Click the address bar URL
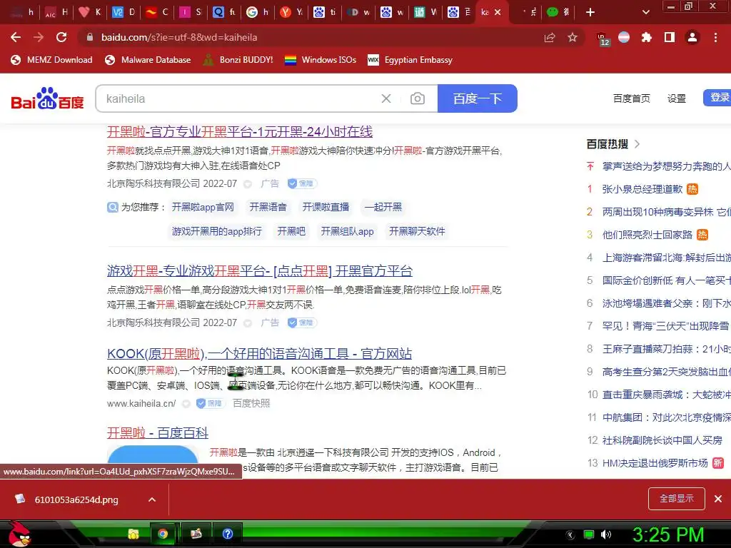This screenshot has width=731, height=548. pos(179,37)
